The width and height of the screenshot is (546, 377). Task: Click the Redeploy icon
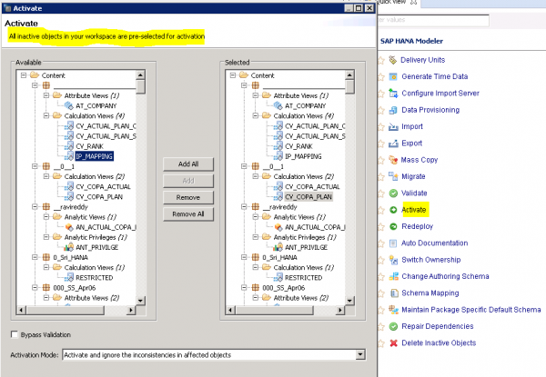click(x=393, y=226)
